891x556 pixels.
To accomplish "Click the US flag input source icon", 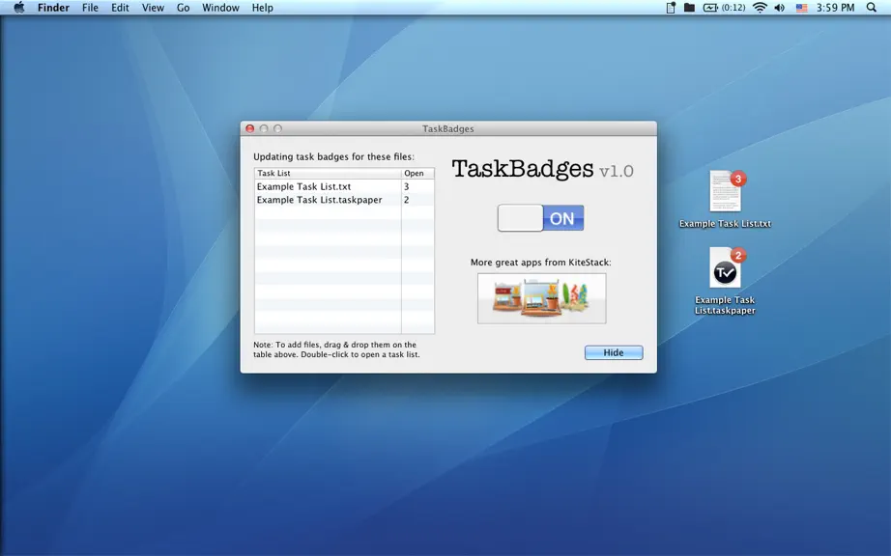I will point(801,8).
